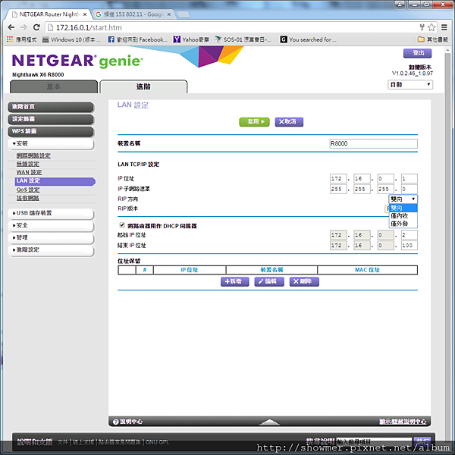Open Guest Network link
This screenshot has height=455, width=455.
click(27, 198)
